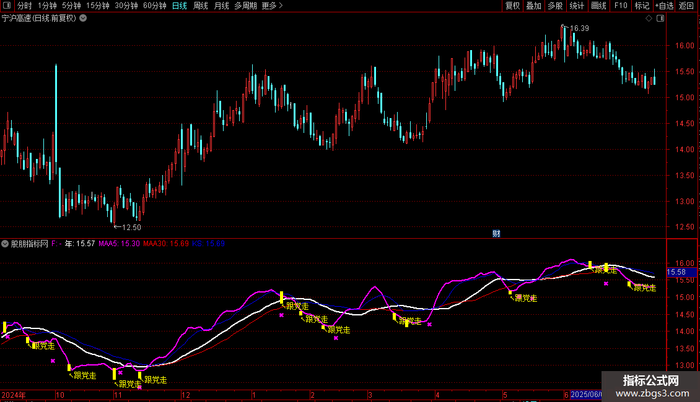The image size is (700, 402).
Task: Click the month 12 marker on time axis
Action: (x=186, y=395)
